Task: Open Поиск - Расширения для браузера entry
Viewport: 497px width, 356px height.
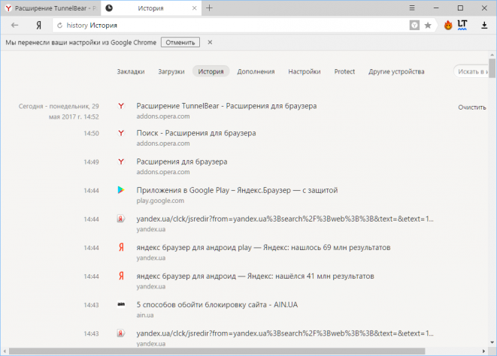Action: (x=196, y=133)
